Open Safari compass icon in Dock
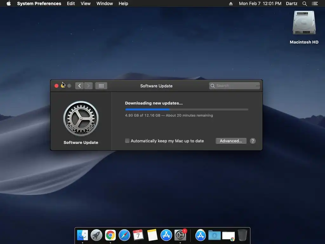The width and height of the screenshot is (325, 244). coord(124,235)
